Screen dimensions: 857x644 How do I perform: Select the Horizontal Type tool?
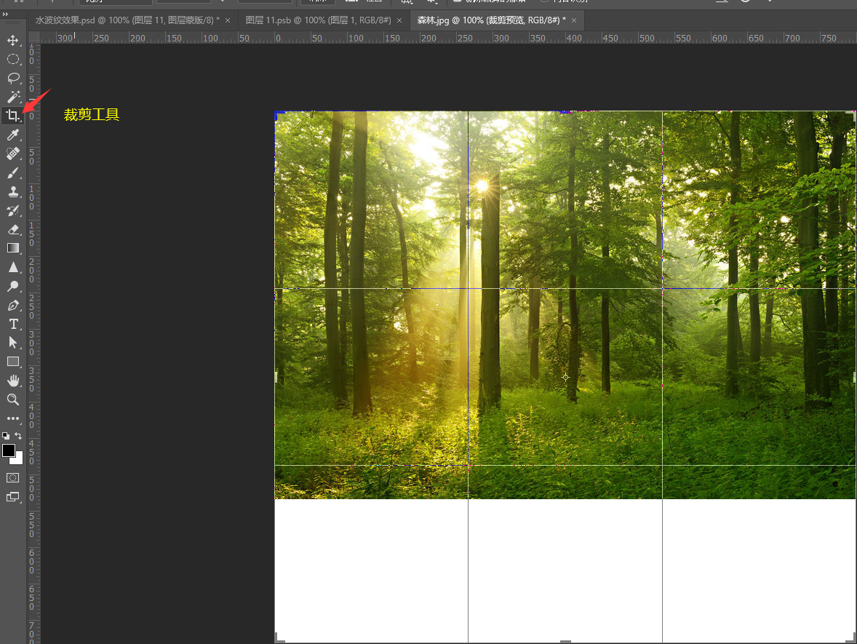pyautogui.click(x=13, y=324)
